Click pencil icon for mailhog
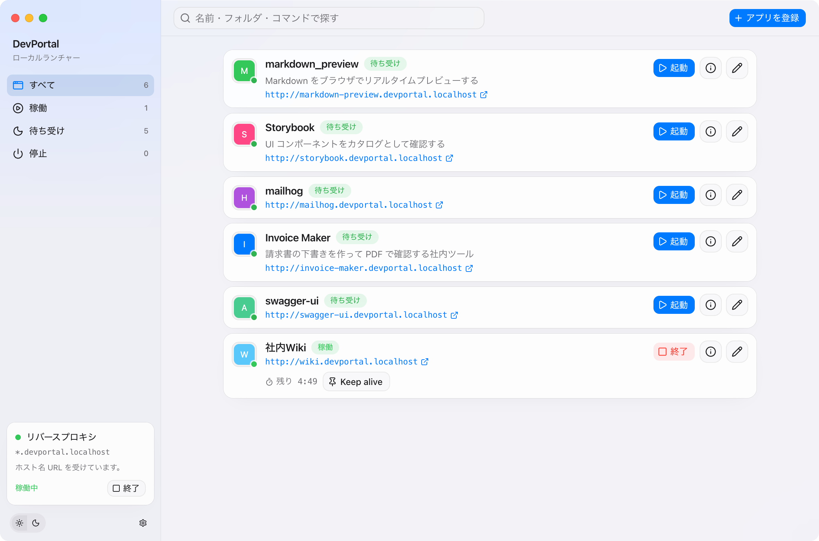This screenshot has width=819, height=541. pyautogui.click(x=737, y=195)
